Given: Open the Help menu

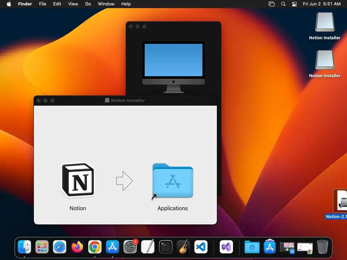Looking at the screenshot, I should coord(126,4).
